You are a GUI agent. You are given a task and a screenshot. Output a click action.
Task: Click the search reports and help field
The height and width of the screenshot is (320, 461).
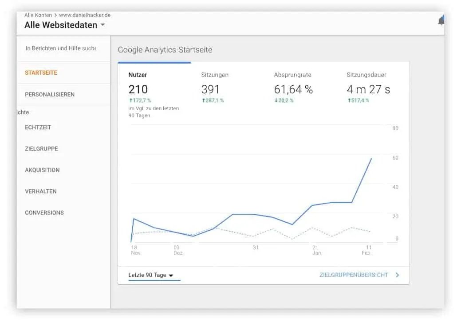(61, 48)
